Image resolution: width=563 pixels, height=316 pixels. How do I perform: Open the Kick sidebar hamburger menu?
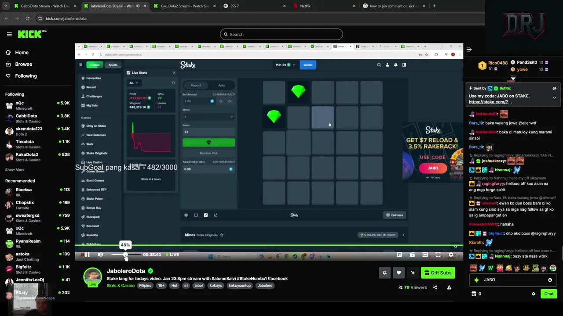tap(9, 34)
